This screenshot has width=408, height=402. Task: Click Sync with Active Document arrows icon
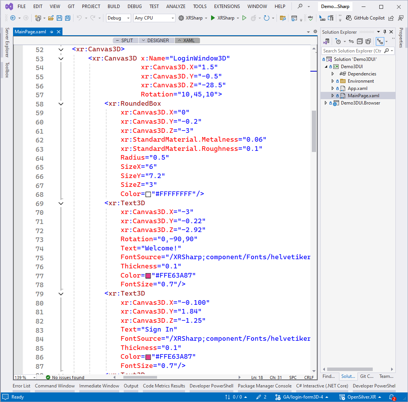pos(351,41)
